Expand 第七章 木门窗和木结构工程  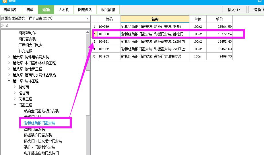[9, 63]
